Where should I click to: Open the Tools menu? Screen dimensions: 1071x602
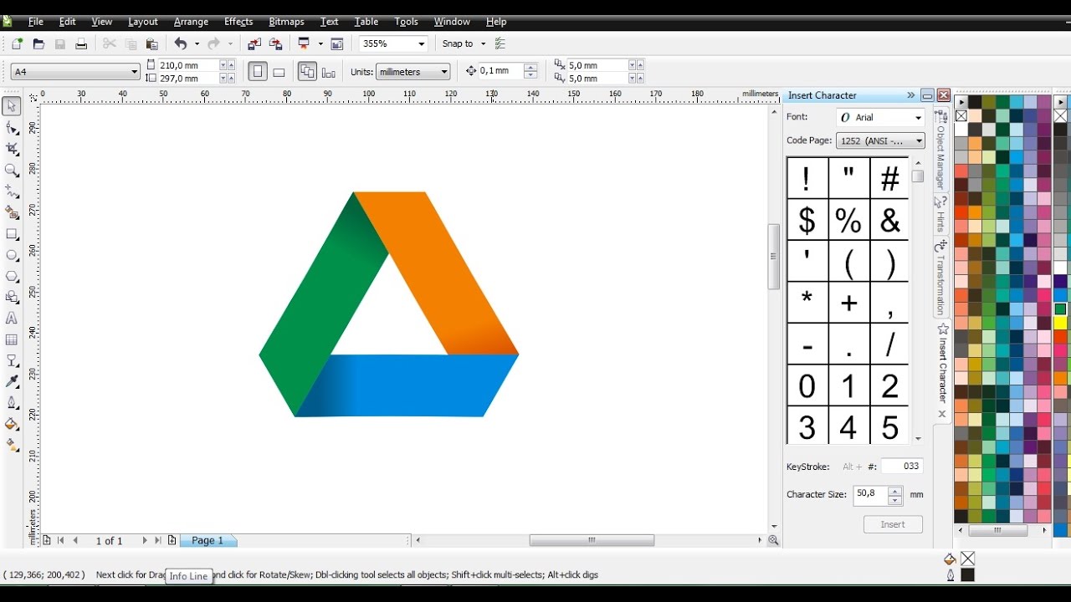406,22
